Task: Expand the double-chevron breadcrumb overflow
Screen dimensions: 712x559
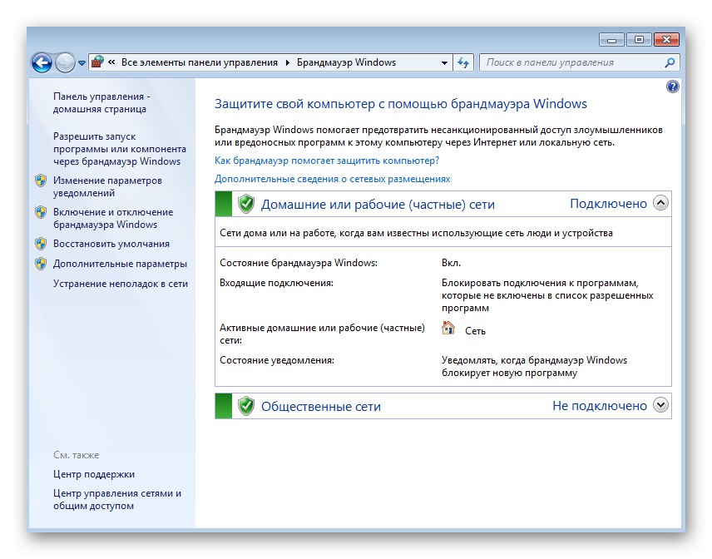Action: tap(111, 62)
